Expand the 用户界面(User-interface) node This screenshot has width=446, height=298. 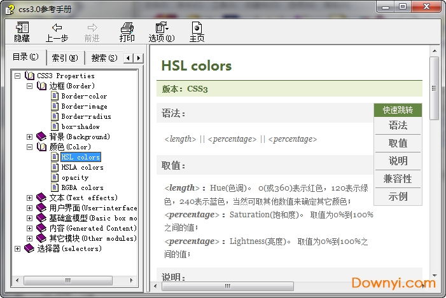(x=29, y=208)
